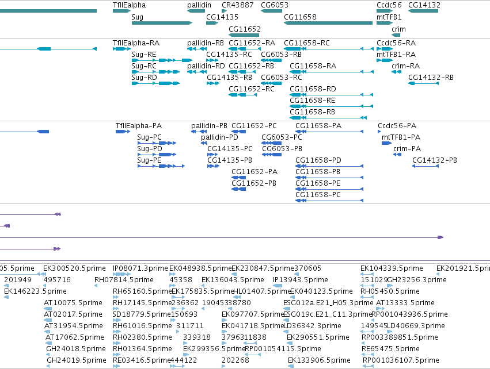Select protein mtTFB1-PA
The image size is (490, 369).
point(401,137)
